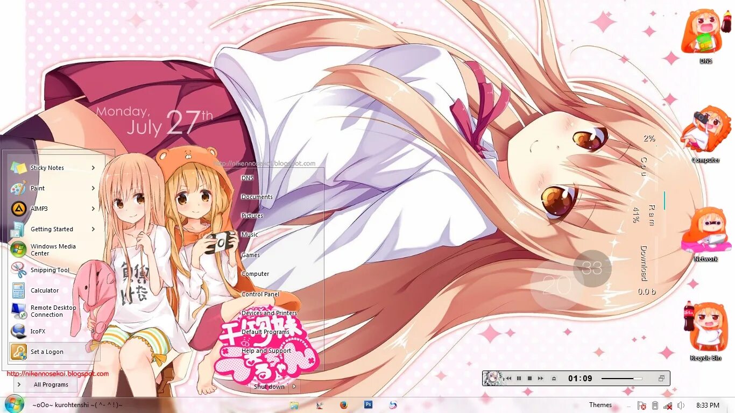
Task: Open Action Center flag in tray
Action: click(x=641, y=405)
